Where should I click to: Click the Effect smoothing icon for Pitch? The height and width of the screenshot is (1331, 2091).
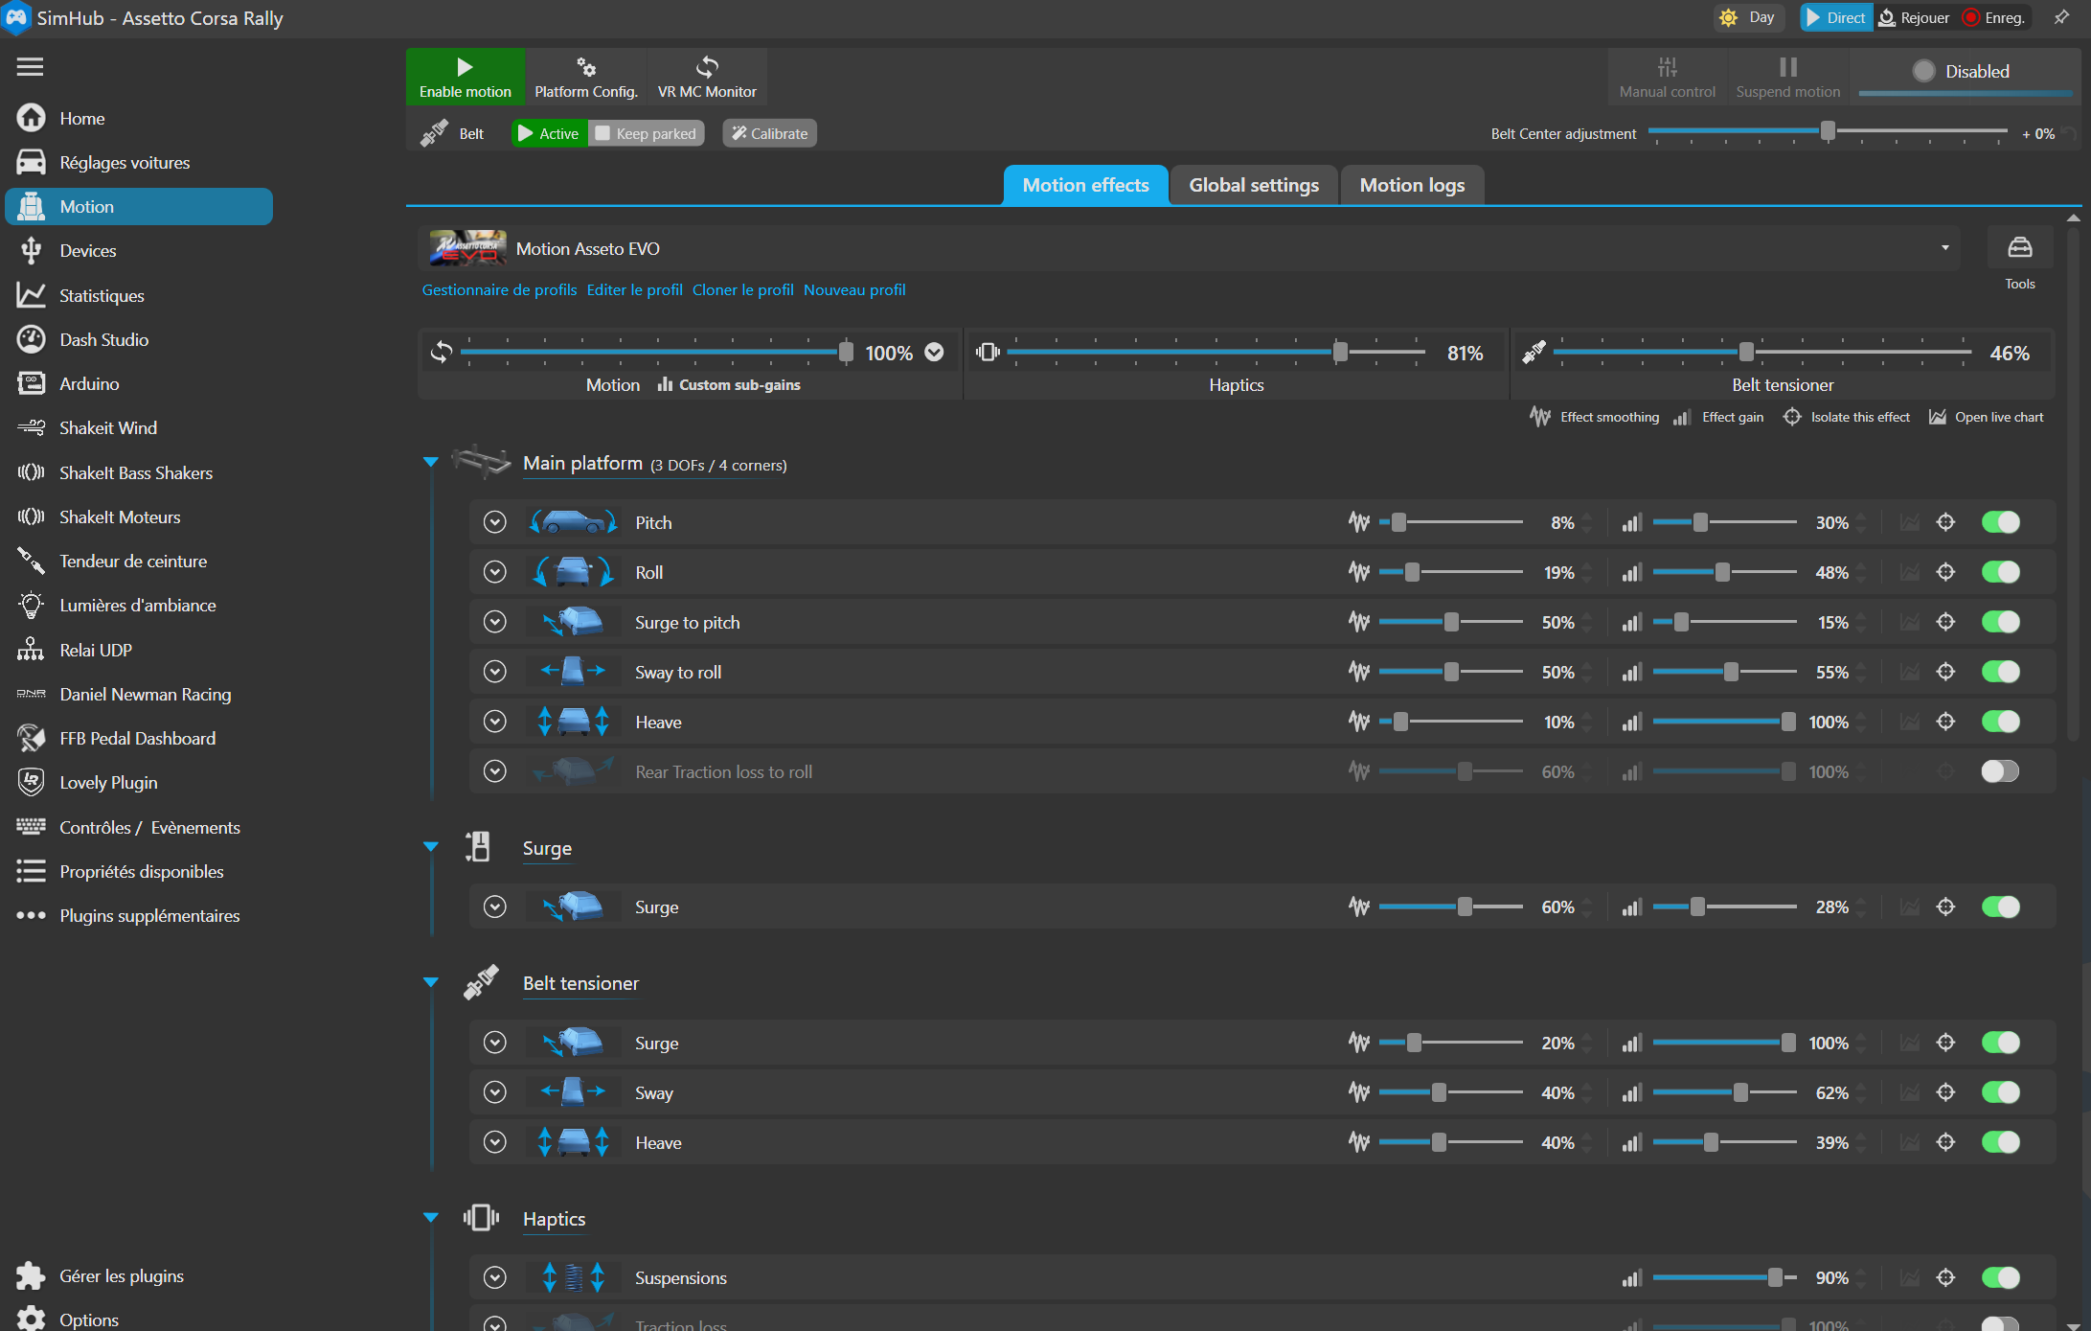coord(1358,522)
